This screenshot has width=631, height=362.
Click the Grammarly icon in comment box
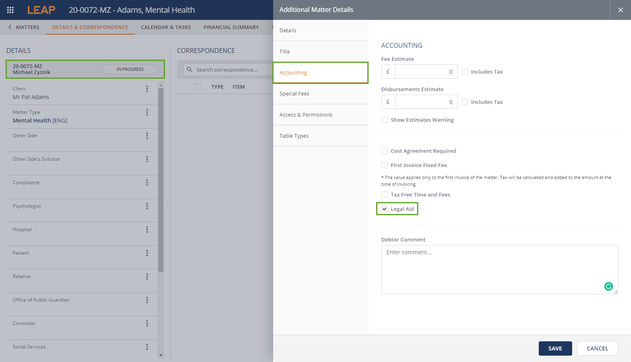click(608, 286)
